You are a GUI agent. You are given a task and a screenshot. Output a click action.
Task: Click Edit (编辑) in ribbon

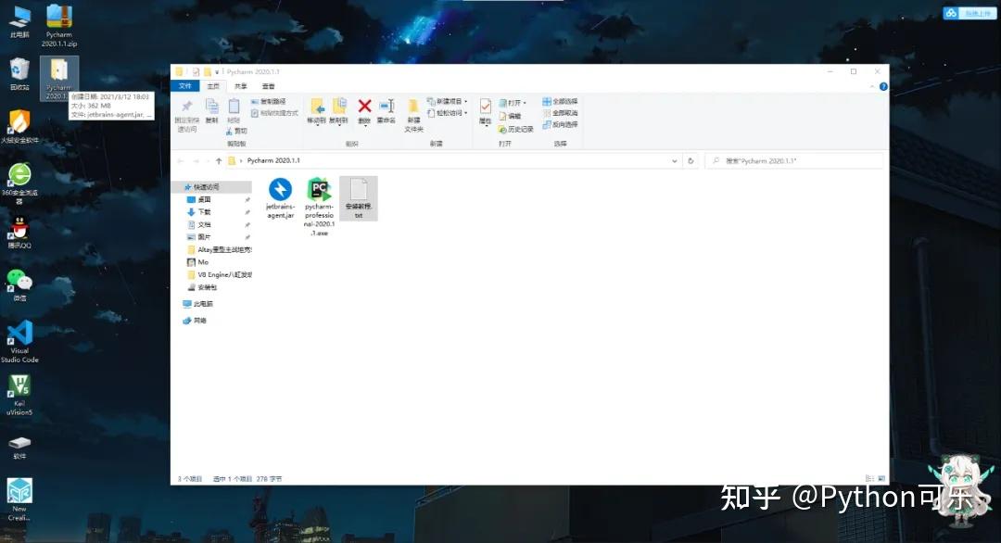pyautogui.click(x=510, y=116)
